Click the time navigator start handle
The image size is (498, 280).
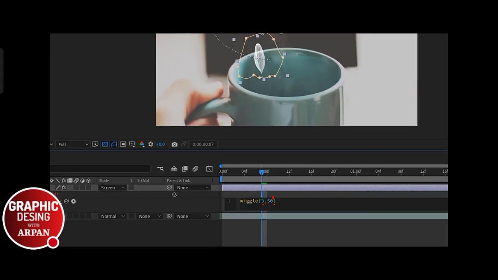pyautogui.click(x=221, y=166)
